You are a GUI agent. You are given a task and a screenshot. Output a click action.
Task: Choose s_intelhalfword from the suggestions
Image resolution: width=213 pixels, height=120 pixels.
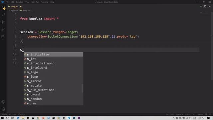tap(54, 63)
